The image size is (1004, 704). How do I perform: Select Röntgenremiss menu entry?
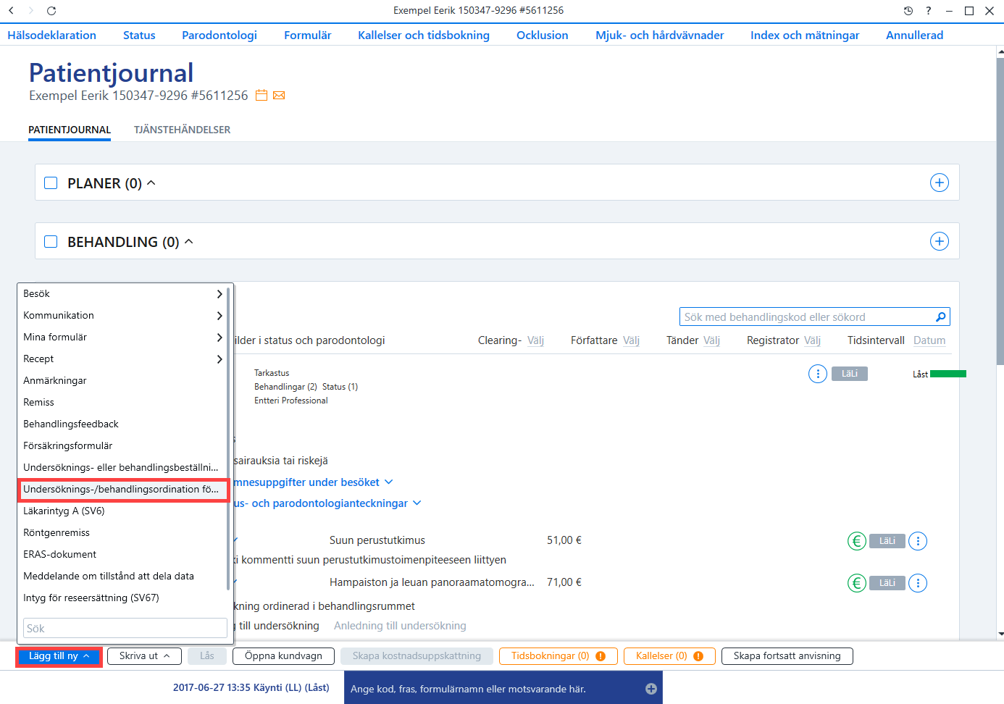tap(122, 533)
